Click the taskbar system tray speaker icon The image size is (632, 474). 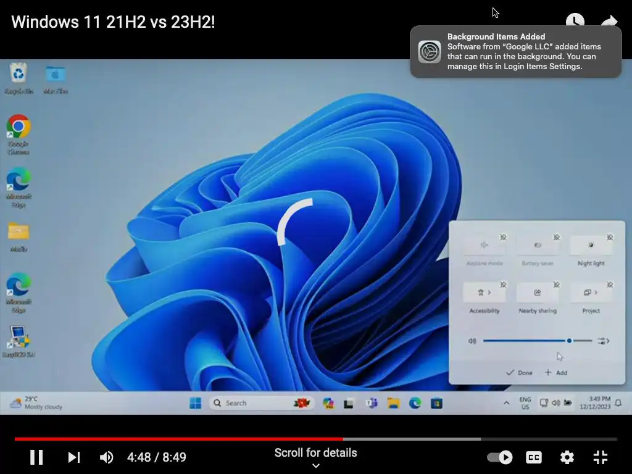(x=556, y=402)
